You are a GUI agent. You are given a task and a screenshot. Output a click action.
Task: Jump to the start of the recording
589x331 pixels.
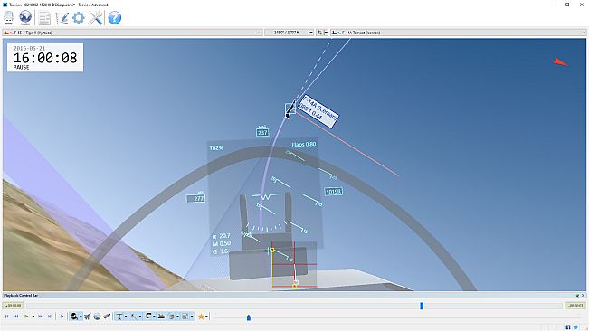[x=6, y=317]
